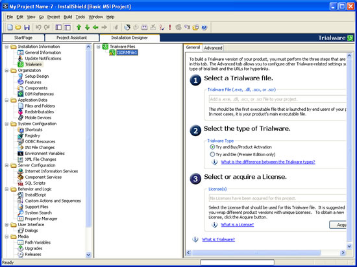
Task: Click the Trialware File input field
Action: (278, 99)
